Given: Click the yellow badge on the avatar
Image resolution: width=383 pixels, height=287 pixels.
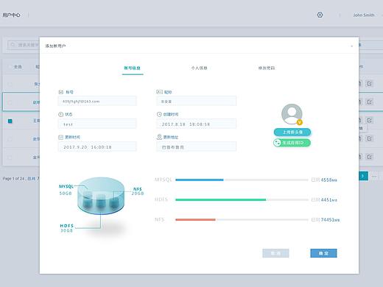Looking at the screenshot, I should point(299,122).
